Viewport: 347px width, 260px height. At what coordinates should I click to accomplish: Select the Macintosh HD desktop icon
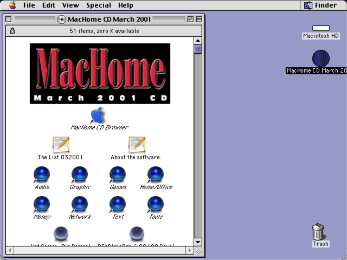click(321, 28)
